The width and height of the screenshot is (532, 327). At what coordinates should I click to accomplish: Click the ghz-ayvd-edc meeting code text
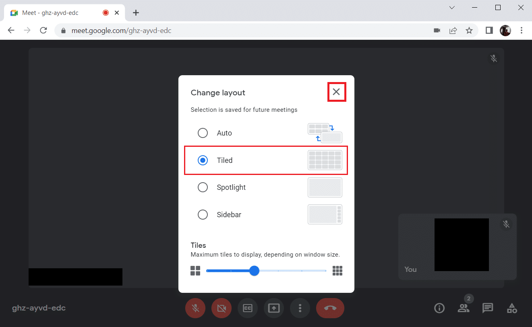tap(39, 308)
